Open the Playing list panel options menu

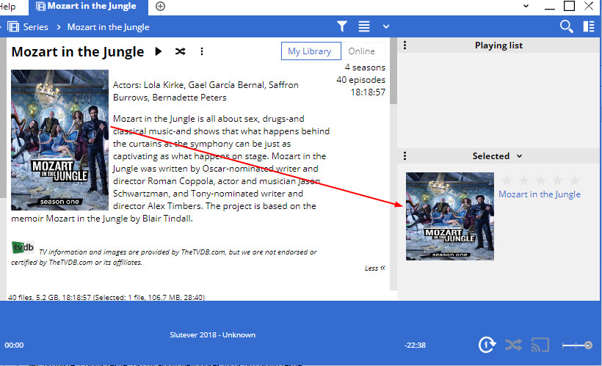coord(405,45)
